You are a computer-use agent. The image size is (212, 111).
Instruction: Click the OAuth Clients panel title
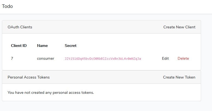point(20,27)
